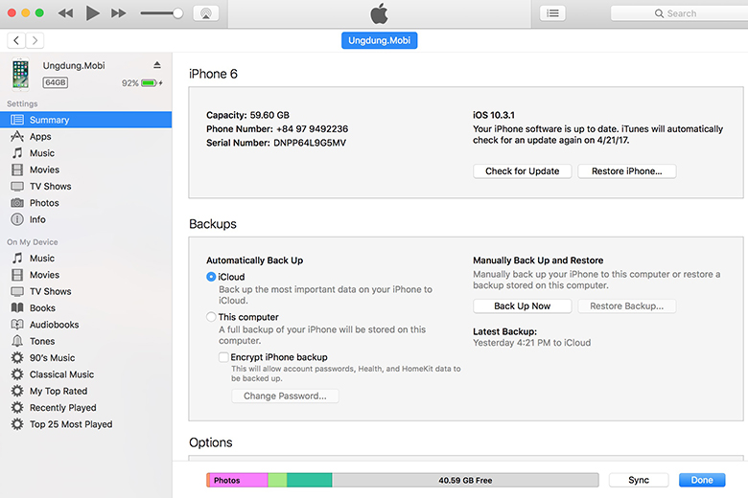Click the teal storage segment
Viewport: 748px width, 498px height.
(309, 480)
